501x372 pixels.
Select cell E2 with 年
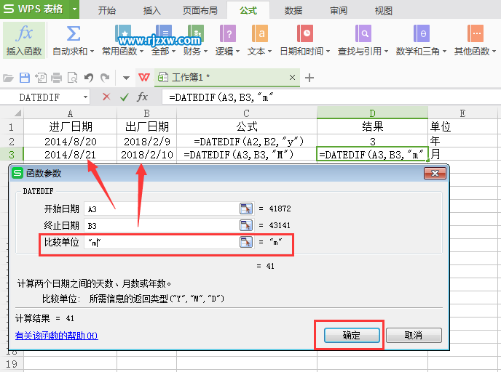coord(462,141)
